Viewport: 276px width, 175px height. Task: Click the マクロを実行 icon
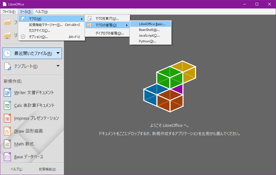[x=90, y=19]
